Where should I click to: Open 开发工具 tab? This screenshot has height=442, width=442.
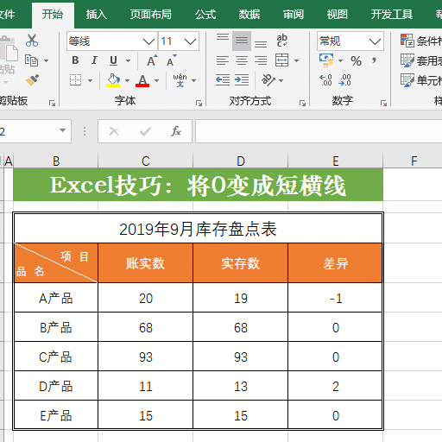[x=392, y=14]
